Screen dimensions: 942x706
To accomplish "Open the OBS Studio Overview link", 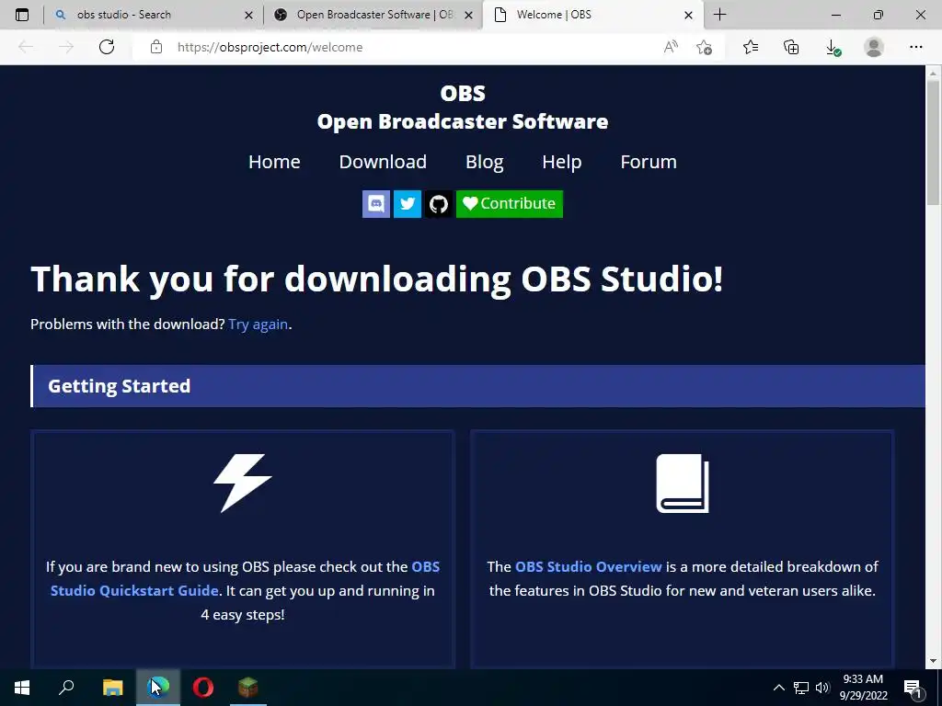I will coord(588,566).
